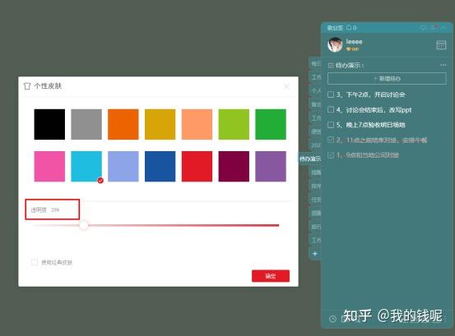
Task: Pick the selected cyan skin color swatch
Action: click(86, 166)
